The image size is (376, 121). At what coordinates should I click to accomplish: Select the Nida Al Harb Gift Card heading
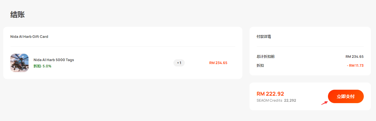tap(29, 37)
